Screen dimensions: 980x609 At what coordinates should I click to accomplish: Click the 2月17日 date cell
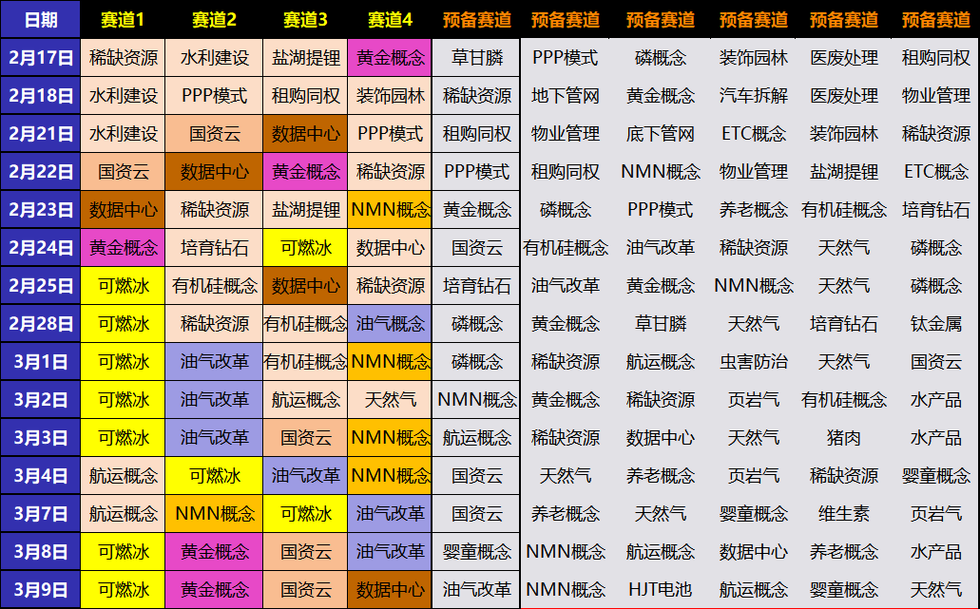41,57
